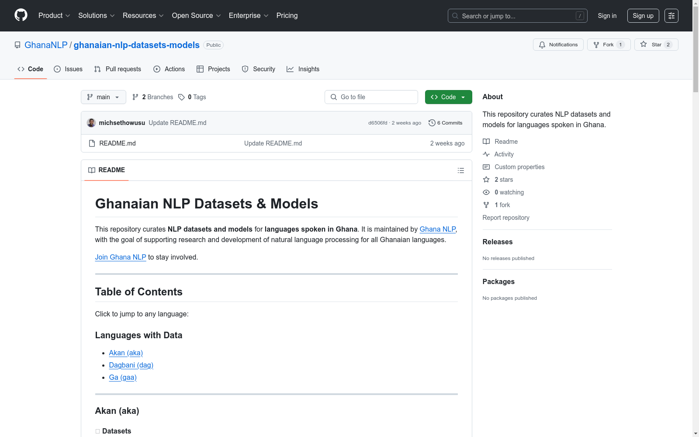Click the Activity pulse icon
This screenshot has height=437, width=699.
(x=486, y=154)
